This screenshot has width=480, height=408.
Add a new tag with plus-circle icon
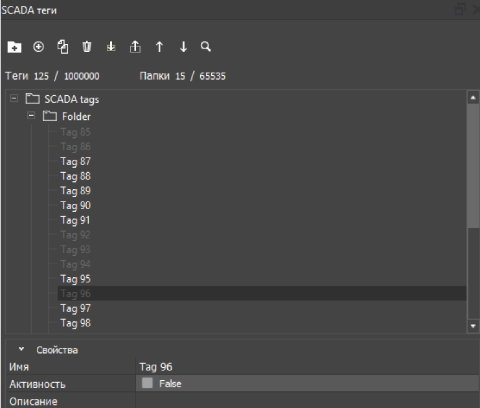pos(38,47)
